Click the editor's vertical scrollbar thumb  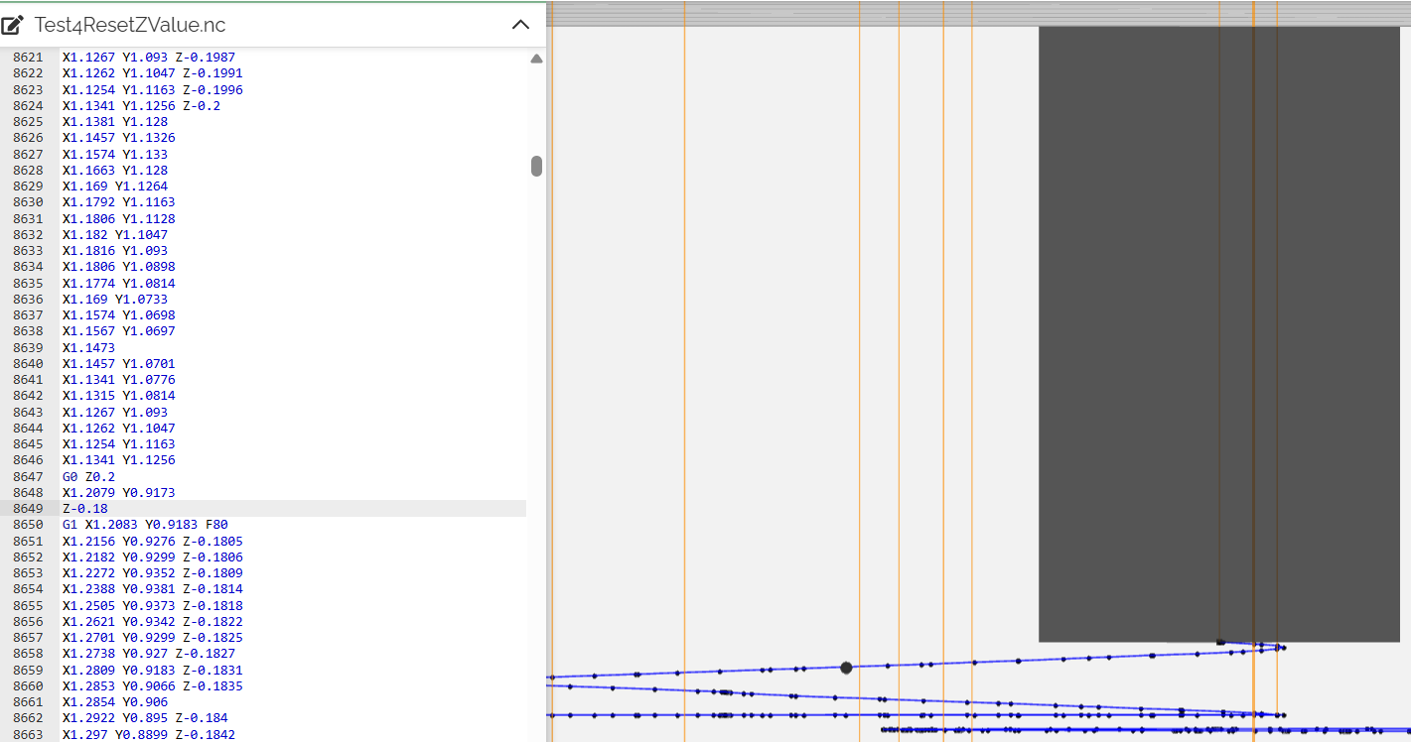tap(536, 166)
